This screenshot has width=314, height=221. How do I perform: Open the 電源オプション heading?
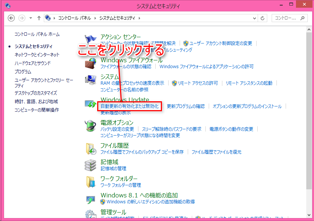click(x=117, y=123)
